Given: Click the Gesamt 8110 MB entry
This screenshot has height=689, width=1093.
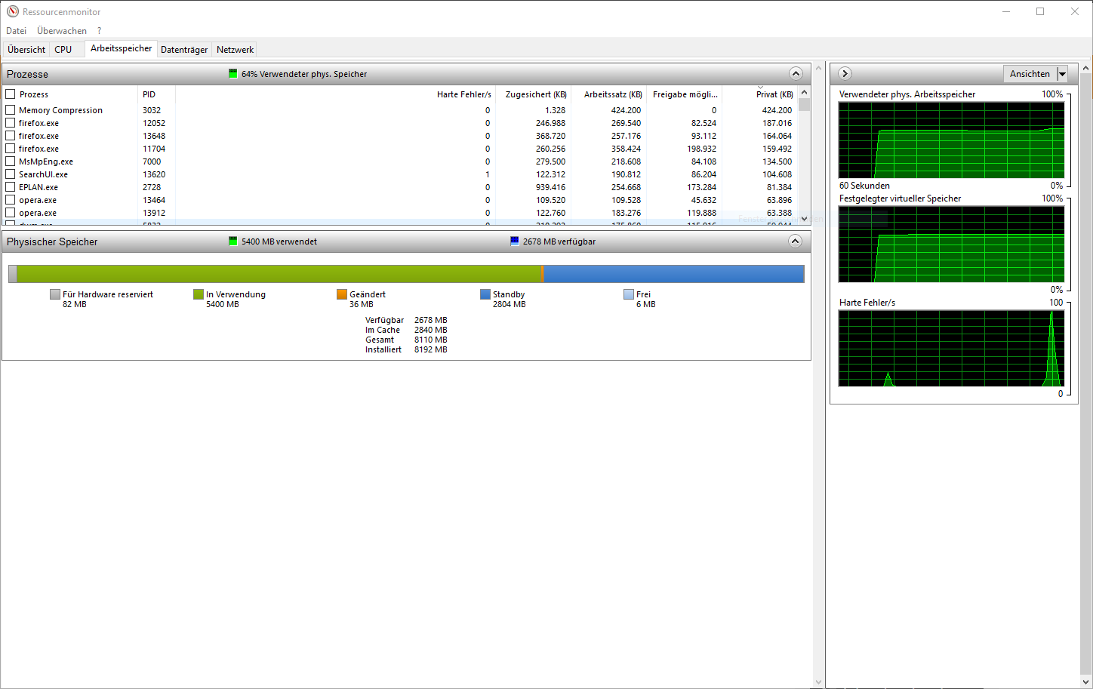Looking at the screenshot, I should (406, 340).
